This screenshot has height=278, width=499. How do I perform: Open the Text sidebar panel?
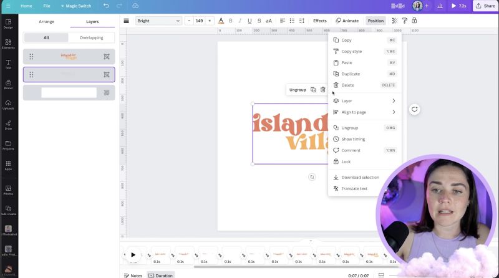tap(8, 64)
